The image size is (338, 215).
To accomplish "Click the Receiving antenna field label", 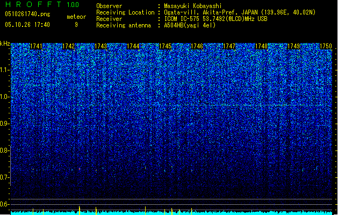I will 124,25.
